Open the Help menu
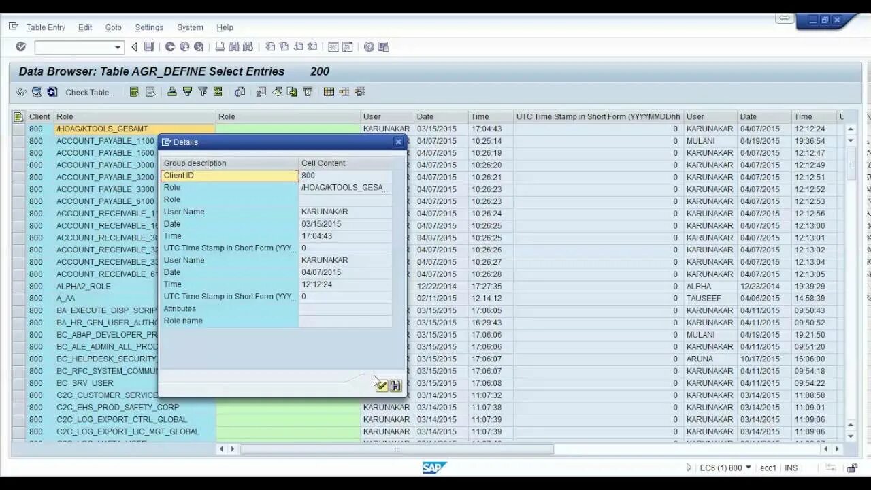The image size is (871, 490). point(225,27)
